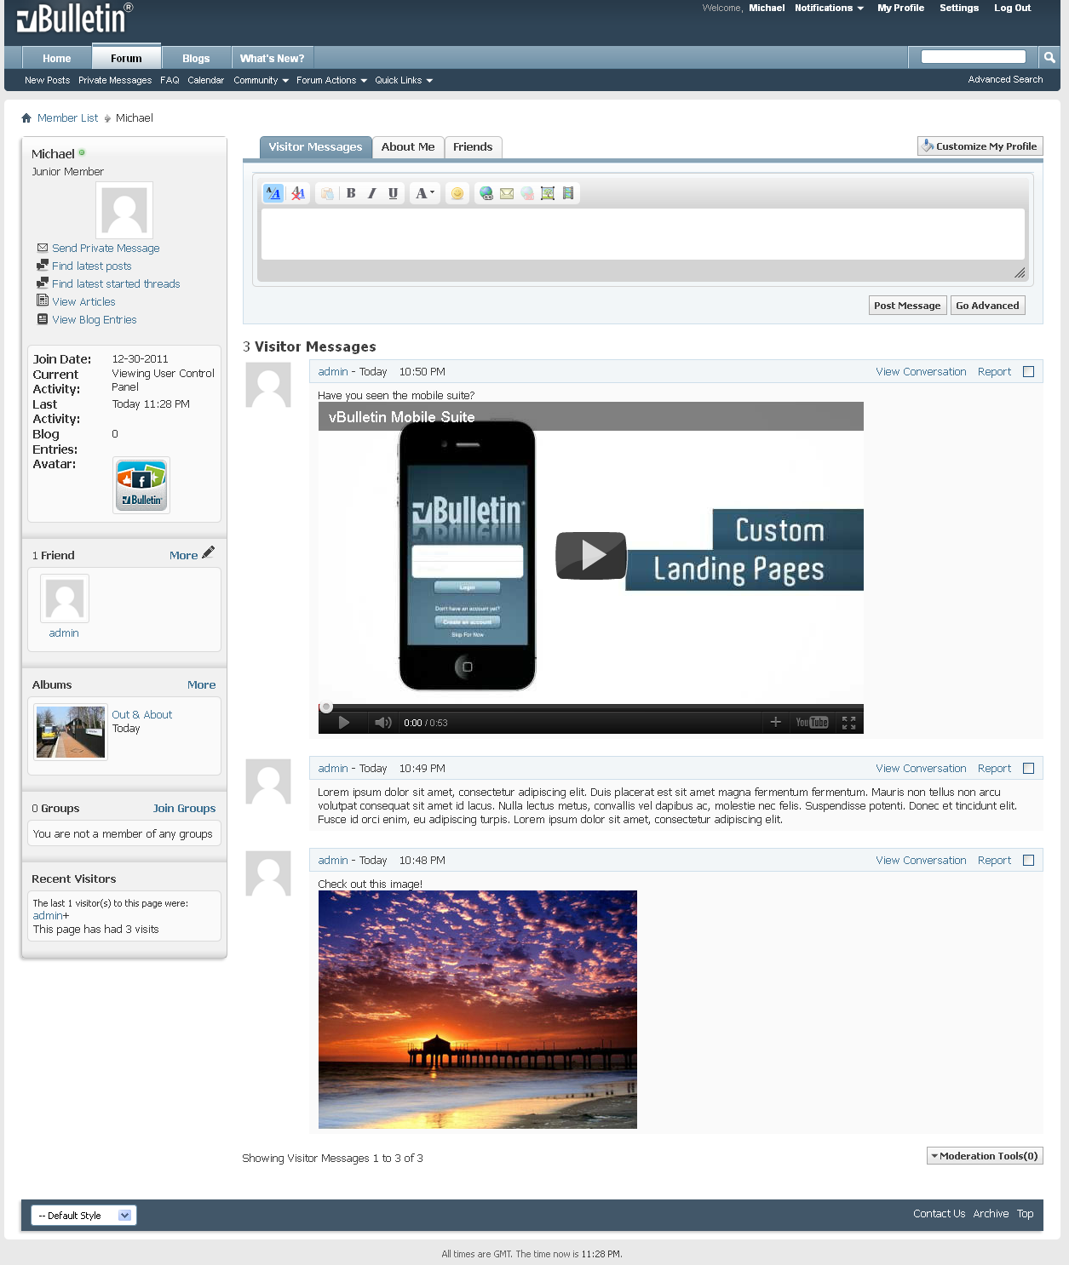Viewport: 1069px width, 1265px height.
Task: Toggle underline formatting in the editor
Action: (x=393, y=193)
